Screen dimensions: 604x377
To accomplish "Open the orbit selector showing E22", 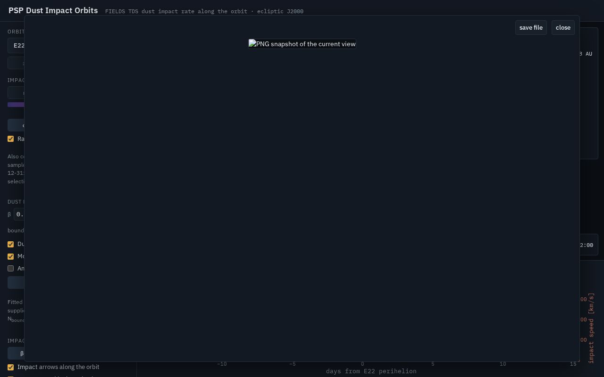I will (x=16, y=46).
